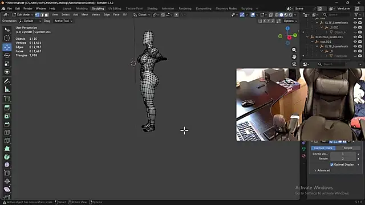Open the Mesh menu in viewport header
Image resolution: width=365 pixels, height=205 pixels.
coord(85,15)
